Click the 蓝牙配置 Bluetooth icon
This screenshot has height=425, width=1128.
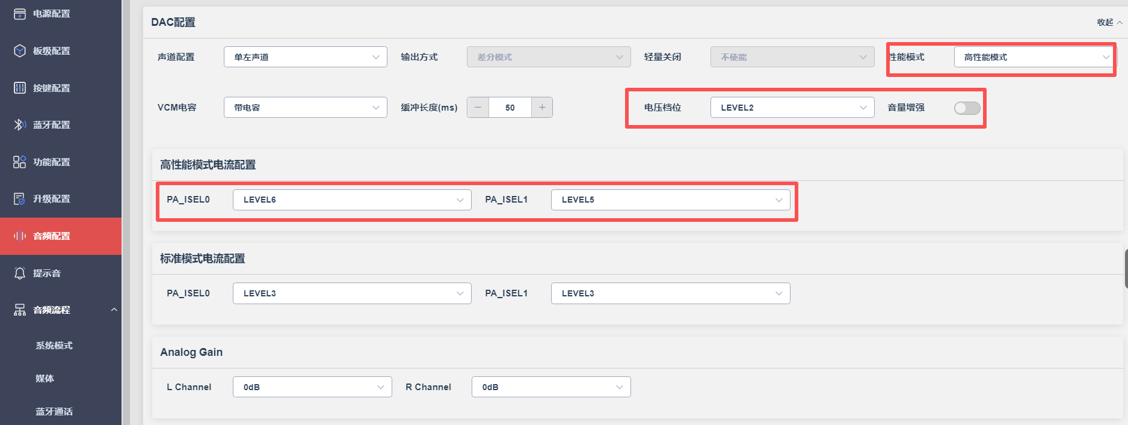[x=20, y=124]
